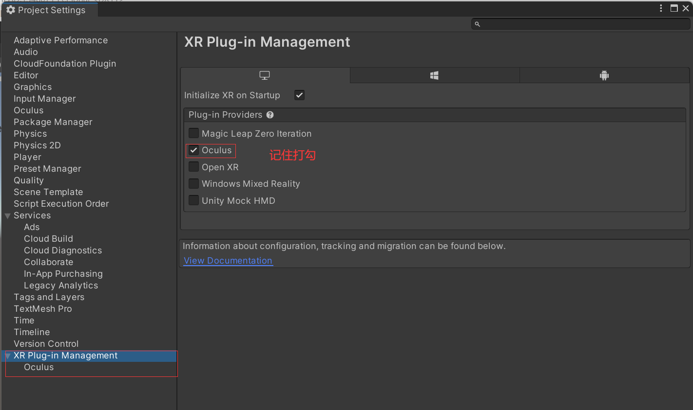The height and width of the screenshot is (410, 693).
Task: Click the Project Settings window tab
Action: tap(49, 10)
